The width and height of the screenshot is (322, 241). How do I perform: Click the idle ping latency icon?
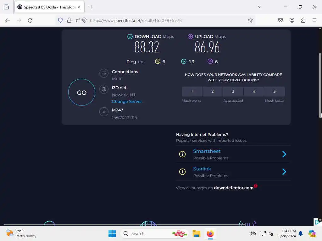point(158,62)
